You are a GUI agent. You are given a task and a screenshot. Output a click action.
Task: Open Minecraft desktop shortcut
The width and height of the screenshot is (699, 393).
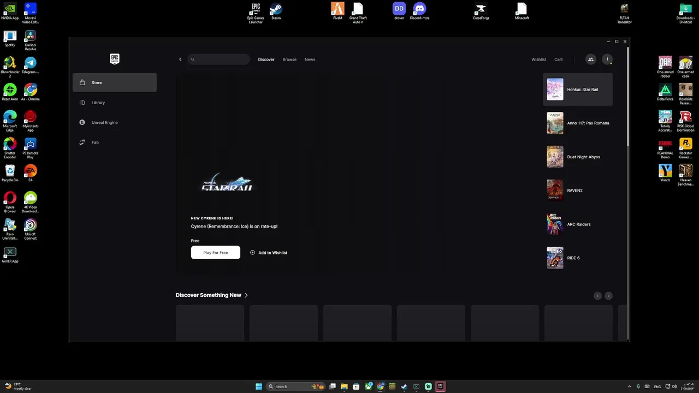pos(522,11)
